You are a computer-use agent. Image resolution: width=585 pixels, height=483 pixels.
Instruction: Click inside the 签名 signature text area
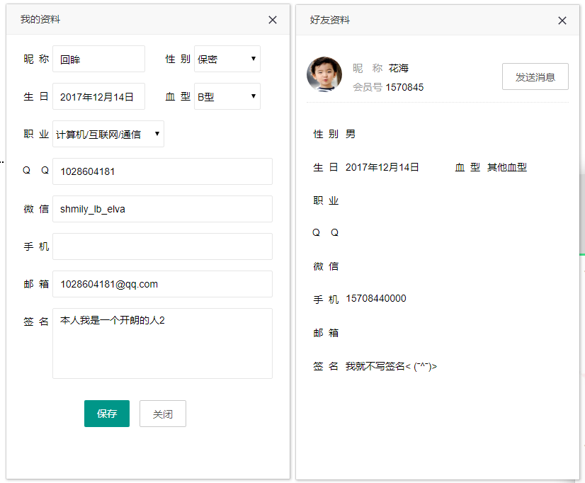(161, 343)
